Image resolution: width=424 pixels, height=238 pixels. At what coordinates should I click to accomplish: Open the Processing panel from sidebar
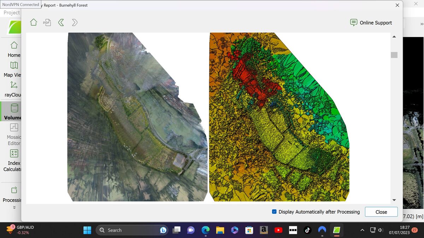pyautogui.click(x=14, y=191)
